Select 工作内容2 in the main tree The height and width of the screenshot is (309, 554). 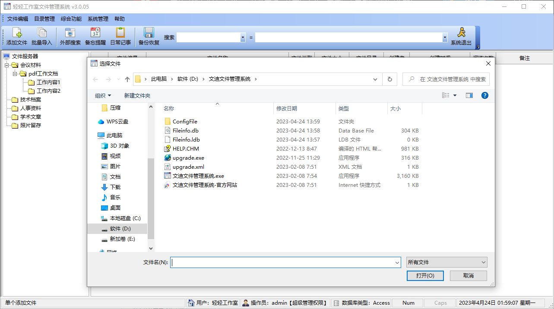click(48, 91)
